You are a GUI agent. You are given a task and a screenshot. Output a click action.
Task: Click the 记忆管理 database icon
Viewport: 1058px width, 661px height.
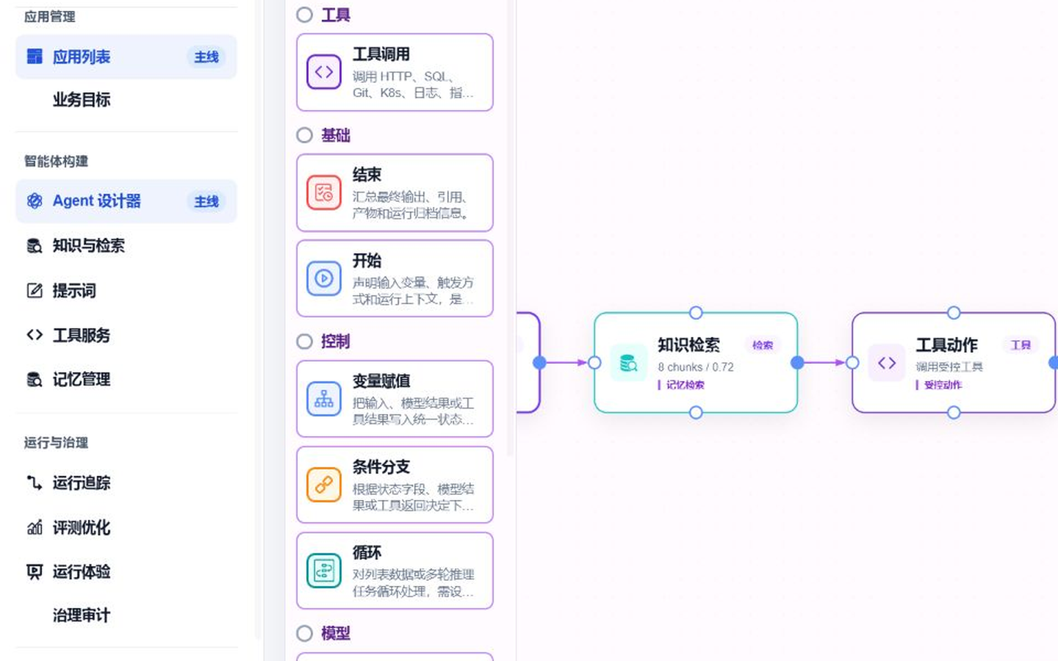(35, 380)
